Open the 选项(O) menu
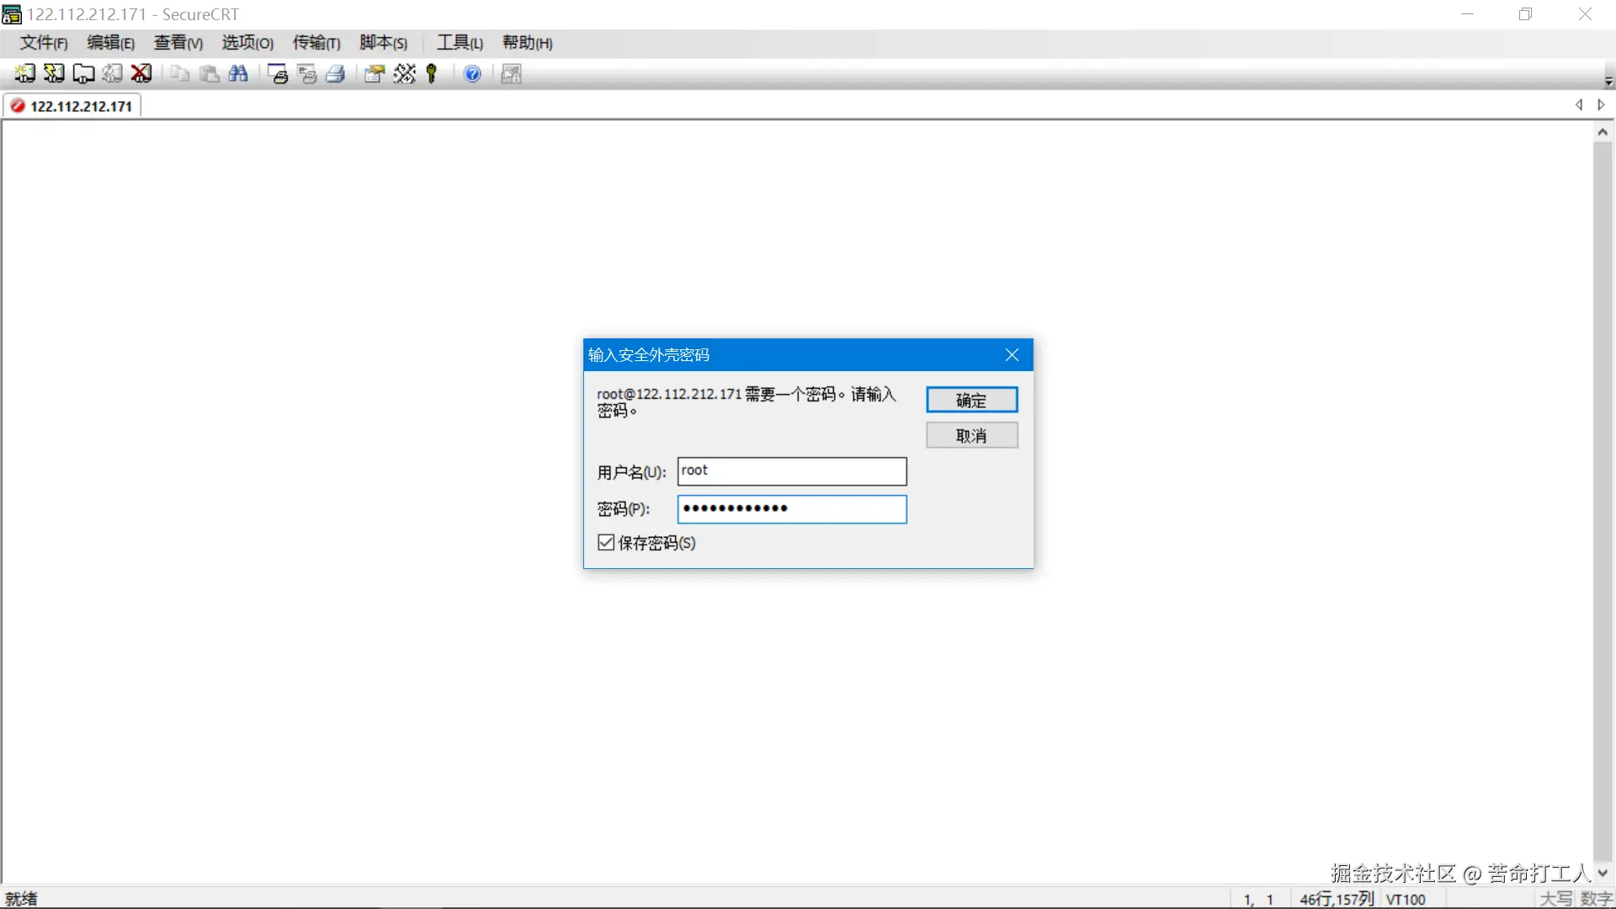 click(247, 43)
